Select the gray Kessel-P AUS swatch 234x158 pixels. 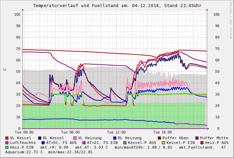coord(125,143)
